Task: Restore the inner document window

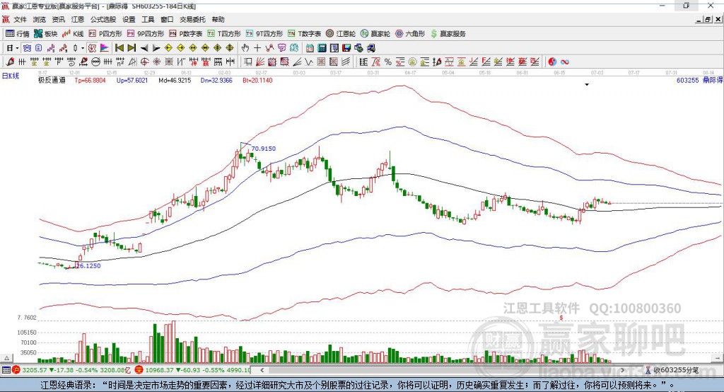Action: [x=708, y=19]
